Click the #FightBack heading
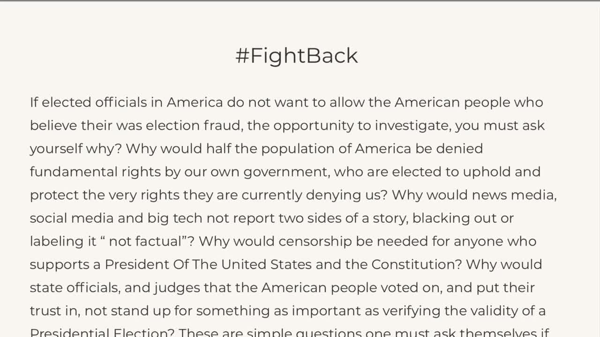The width and height of the screenshot is (600, 337). (296, 56)
